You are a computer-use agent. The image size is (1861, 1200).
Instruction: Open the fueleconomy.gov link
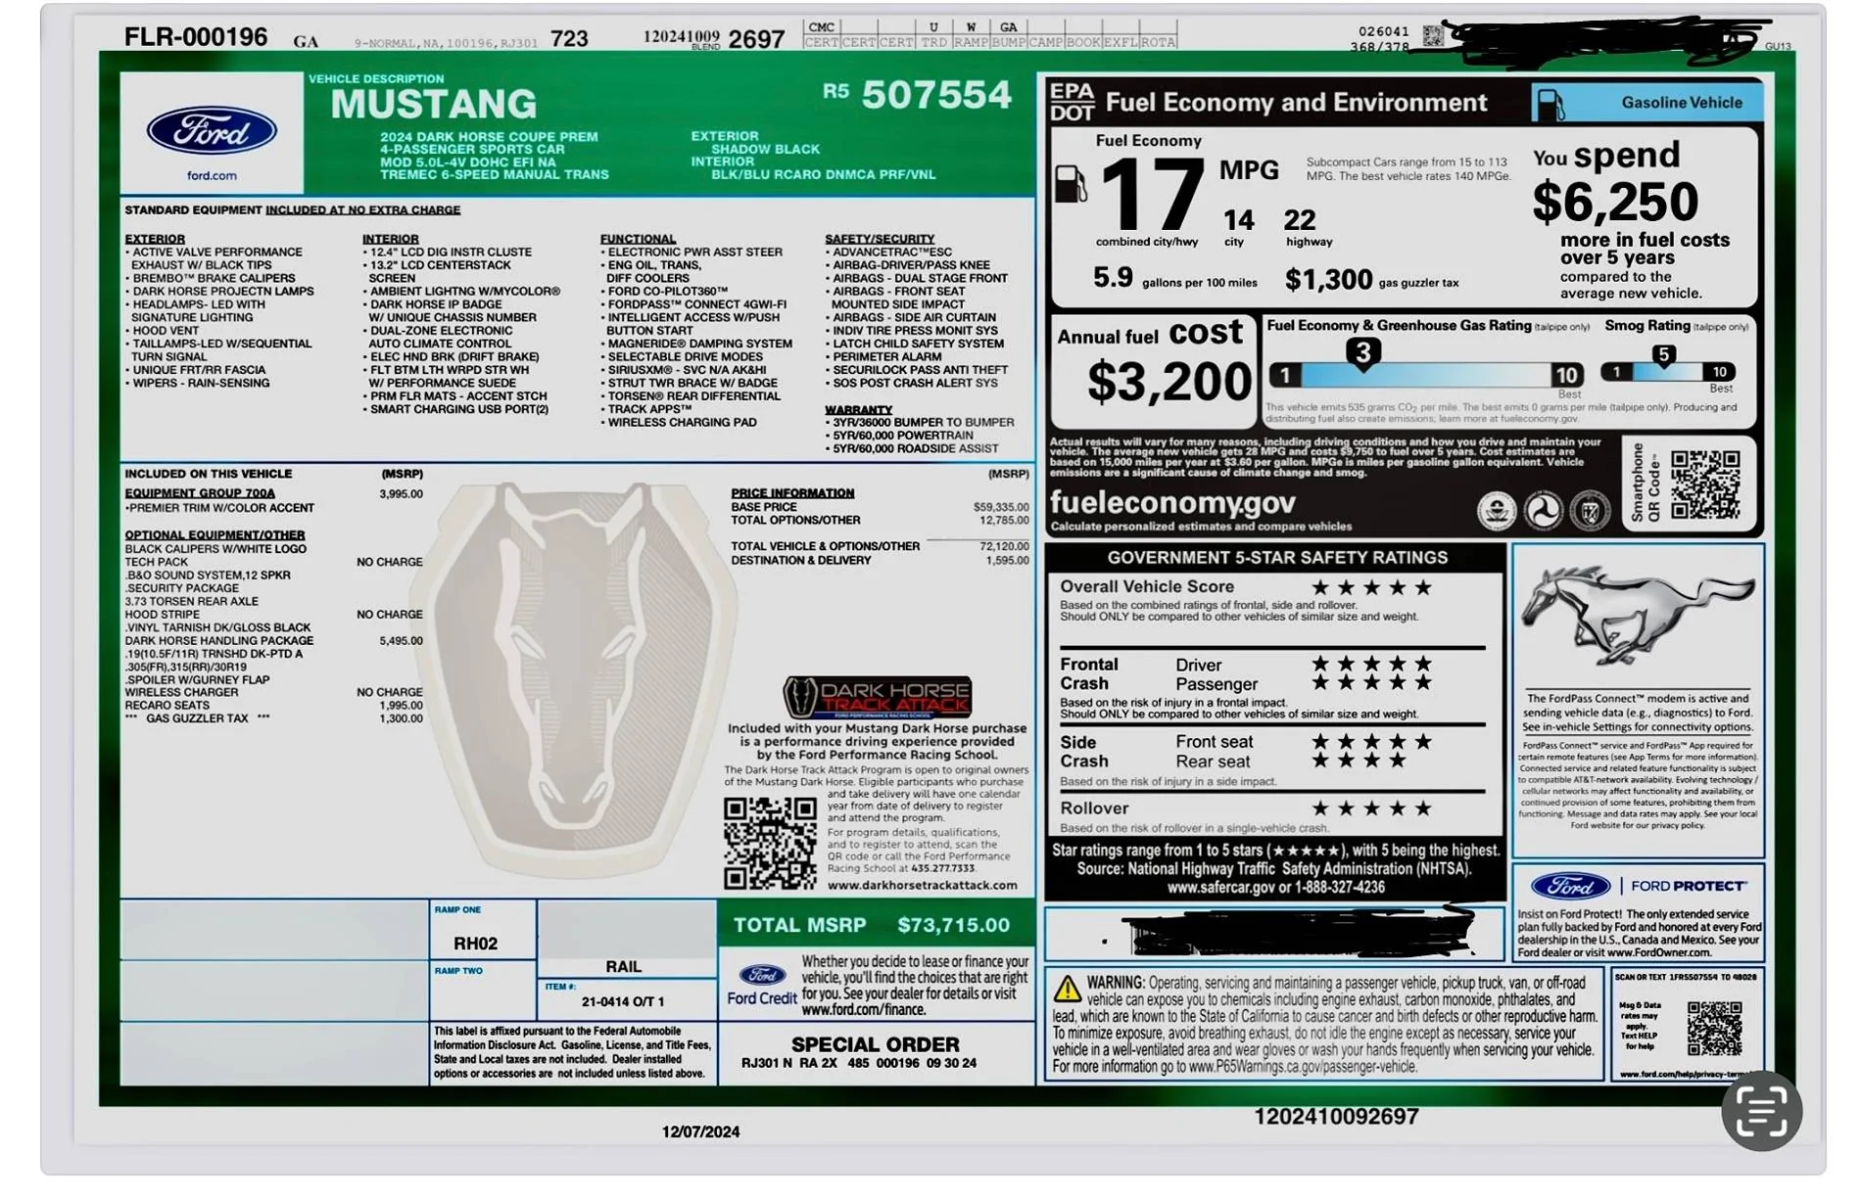pyautogui.click(x=1172, y=503)
